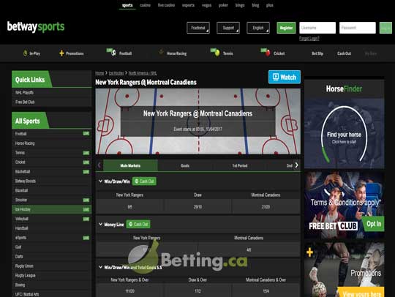Select Volleyball in All Sports list
Viewport: 395px width, 297px height.
pyautogui.click(x=52, y=219)
